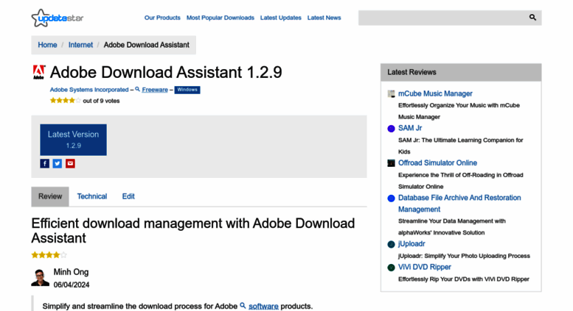Click ViVi DVD Ripper icon

point(391,268)
